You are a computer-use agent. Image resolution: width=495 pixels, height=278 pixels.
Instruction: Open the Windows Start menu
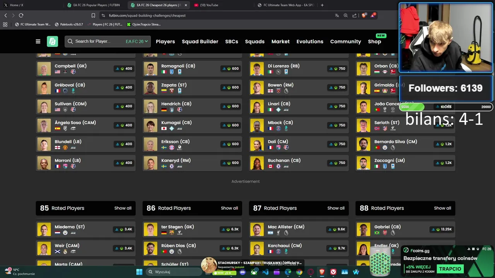click(x=139, y=272)
